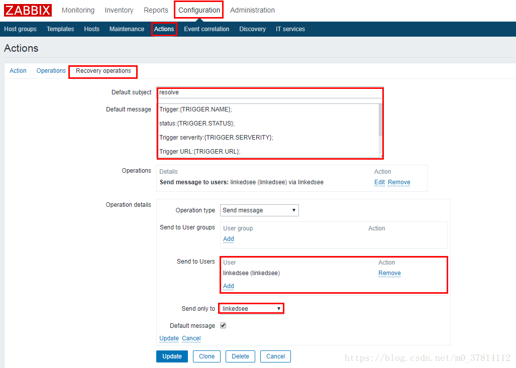This screenshot has width=516, height=368.
Task: Click the Default message textarea scrollbar
Action: pyautogui.click(x=381, y=119)
